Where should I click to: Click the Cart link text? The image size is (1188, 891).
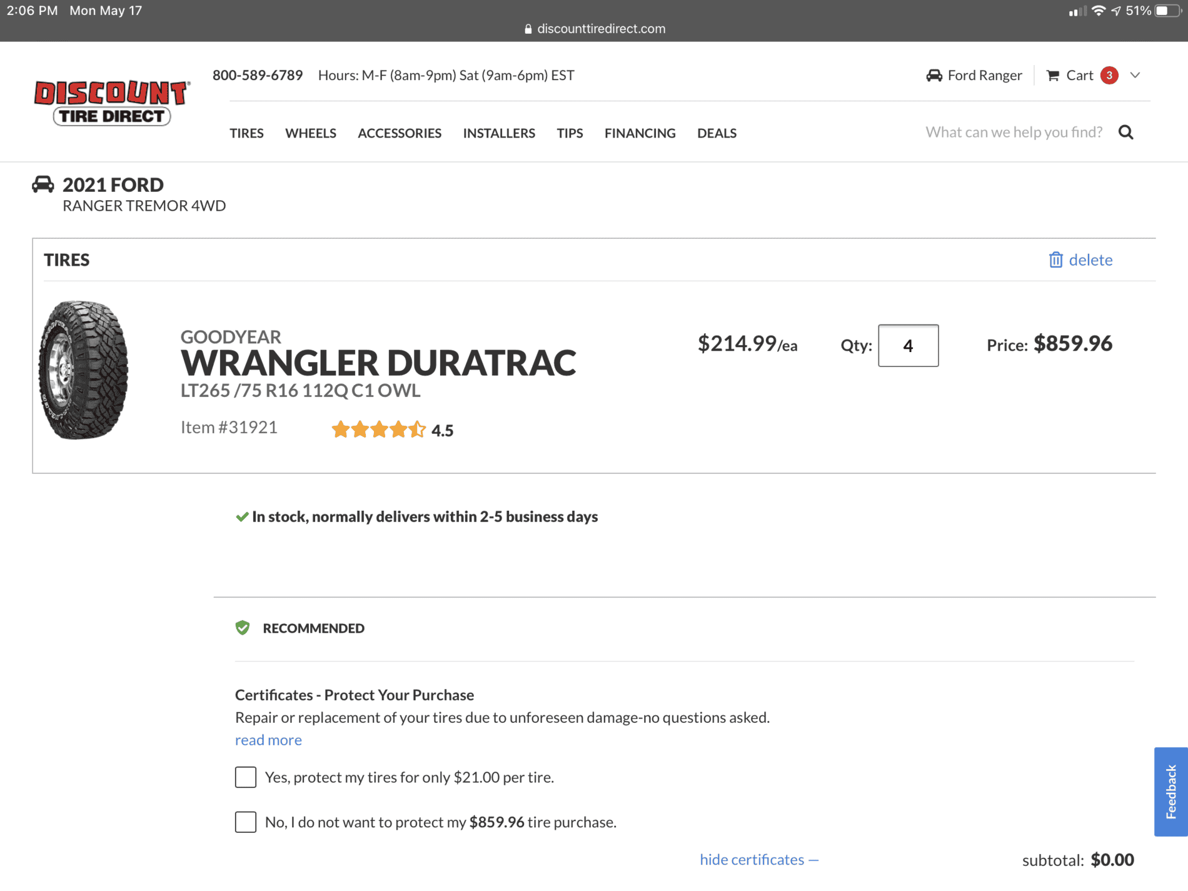coord(1080,76)
